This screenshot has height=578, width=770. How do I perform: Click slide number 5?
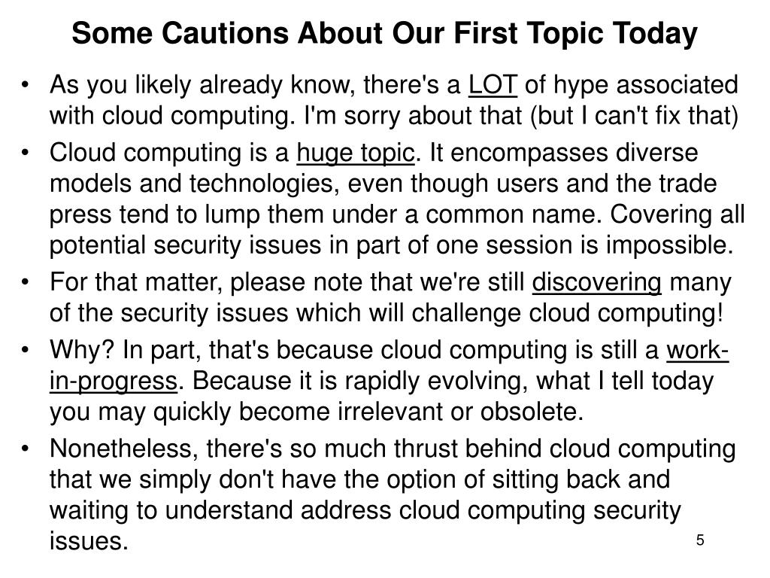coord(700,540)
